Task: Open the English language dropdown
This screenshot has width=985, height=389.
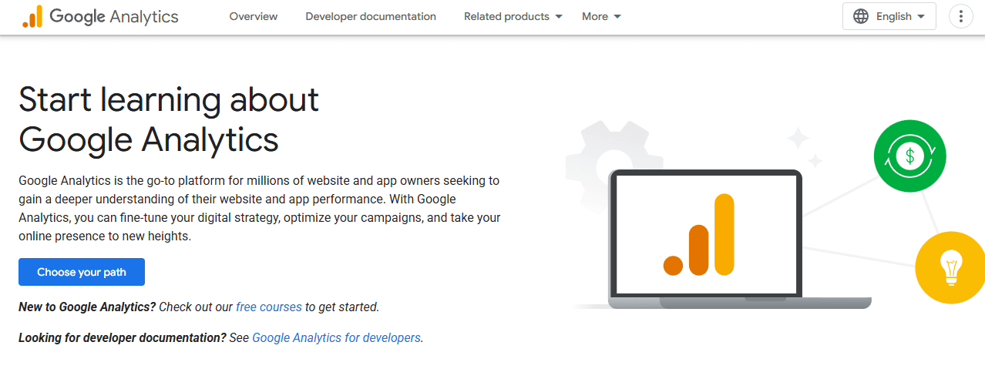Action: tap(889, 16)
